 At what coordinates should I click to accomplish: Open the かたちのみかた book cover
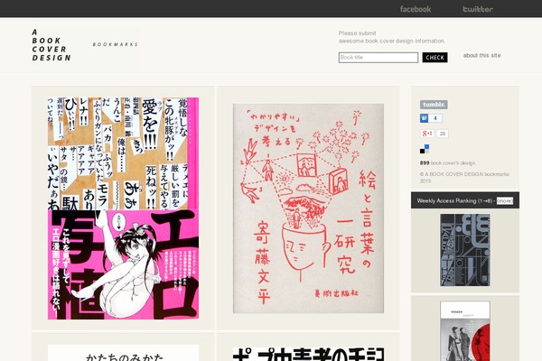tap(123, 353)
